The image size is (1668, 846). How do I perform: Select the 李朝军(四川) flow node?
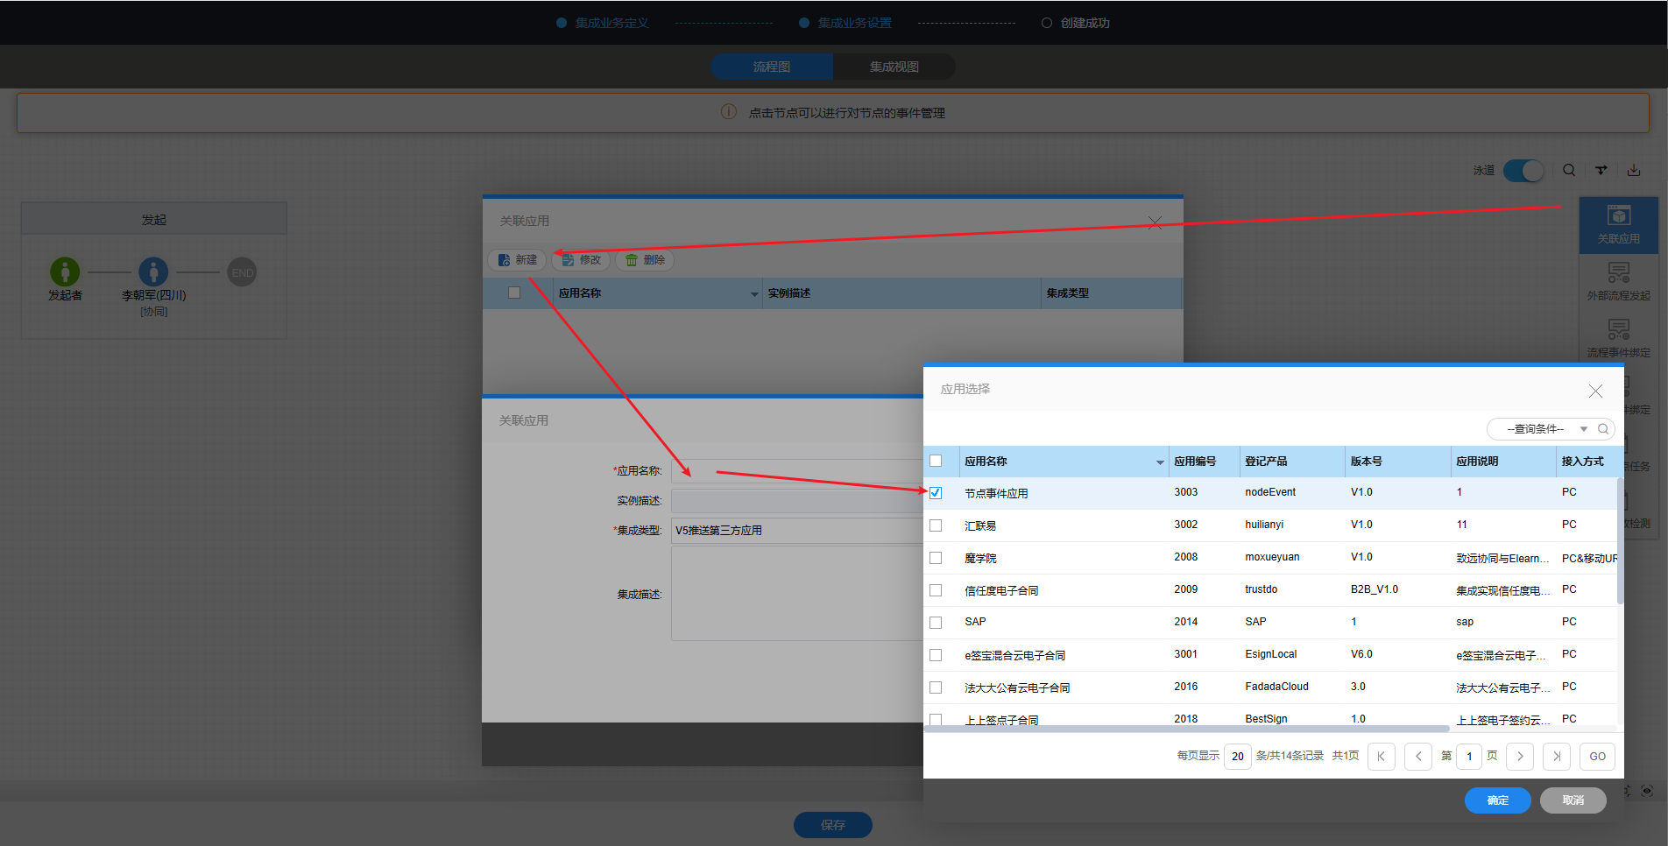(153, 271)
